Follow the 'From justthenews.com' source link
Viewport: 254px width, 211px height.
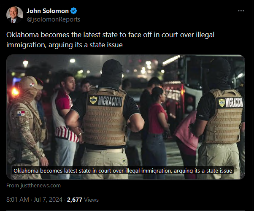point(33,185)
